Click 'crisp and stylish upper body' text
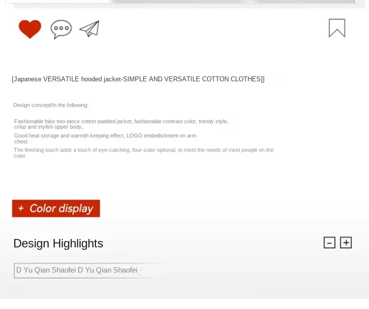 pos(48,127)
